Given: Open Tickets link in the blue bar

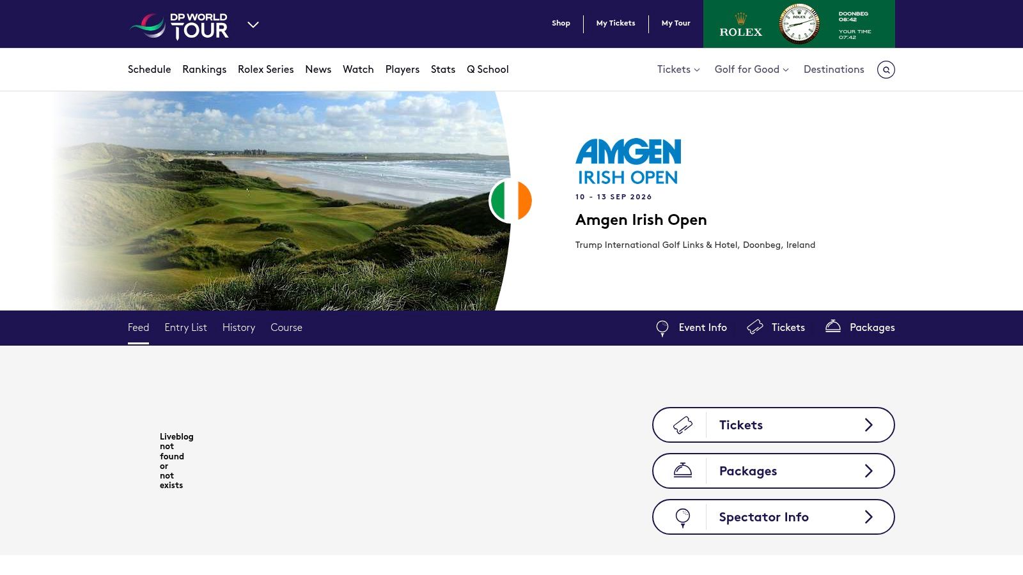Looking at the screenshot, I should (788, 327).
